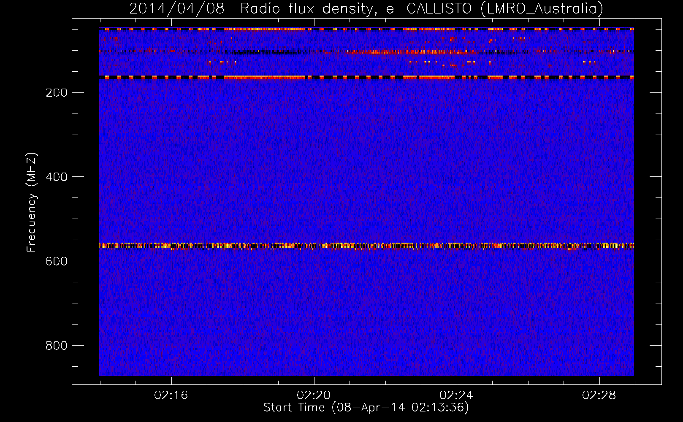The width and height of the screenshot is (683, 422).
Task: Click the 02:28 time tick label
Action: click(x=599, y=395)
